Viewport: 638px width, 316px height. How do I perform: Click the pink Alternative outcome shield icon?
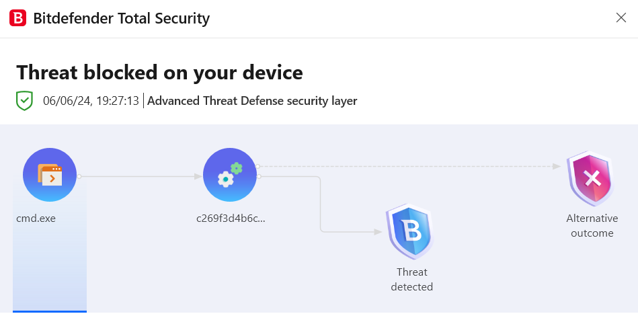coord(590,179)
